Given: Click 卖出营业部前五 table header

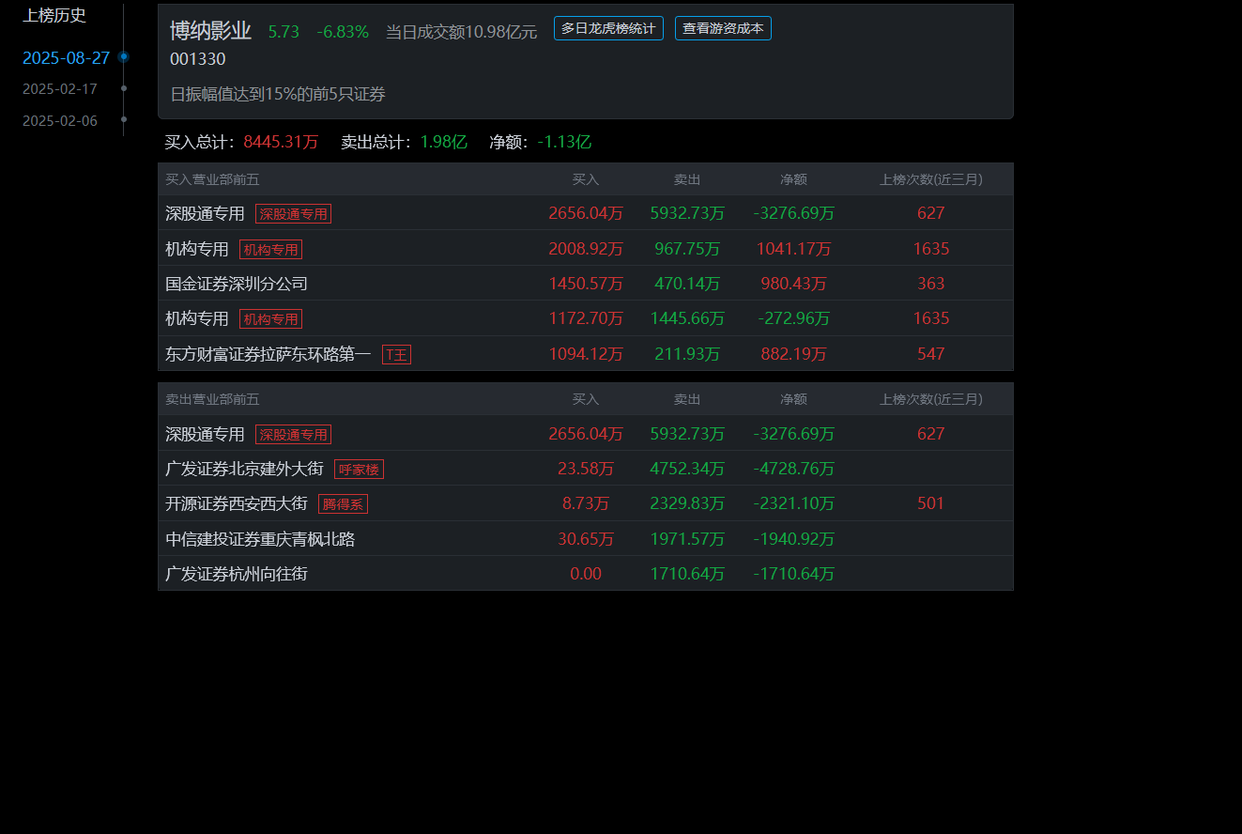Looking at the screenshot, I should point(212,399).
